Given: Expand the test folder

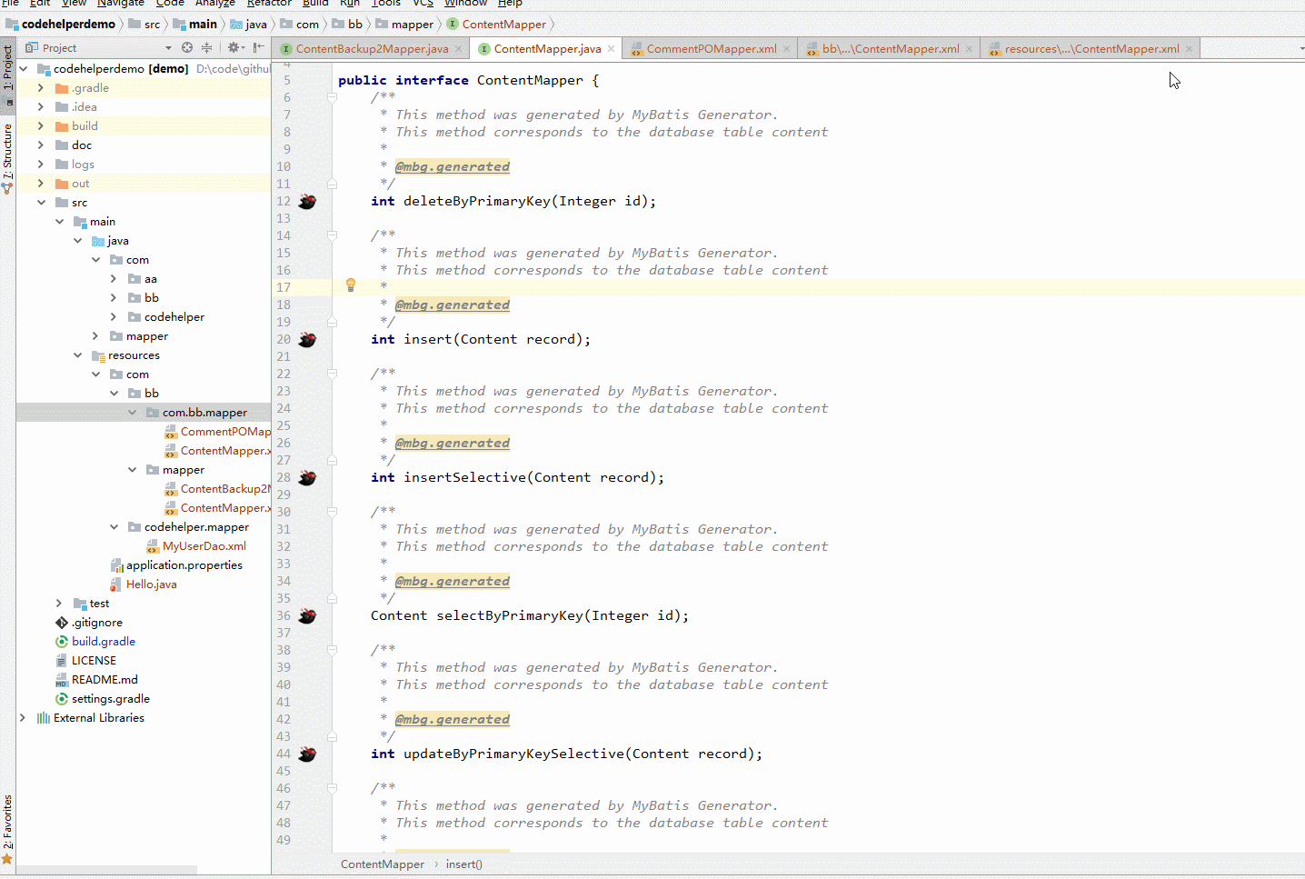Looking at the screenshot, I should (59, 604).
